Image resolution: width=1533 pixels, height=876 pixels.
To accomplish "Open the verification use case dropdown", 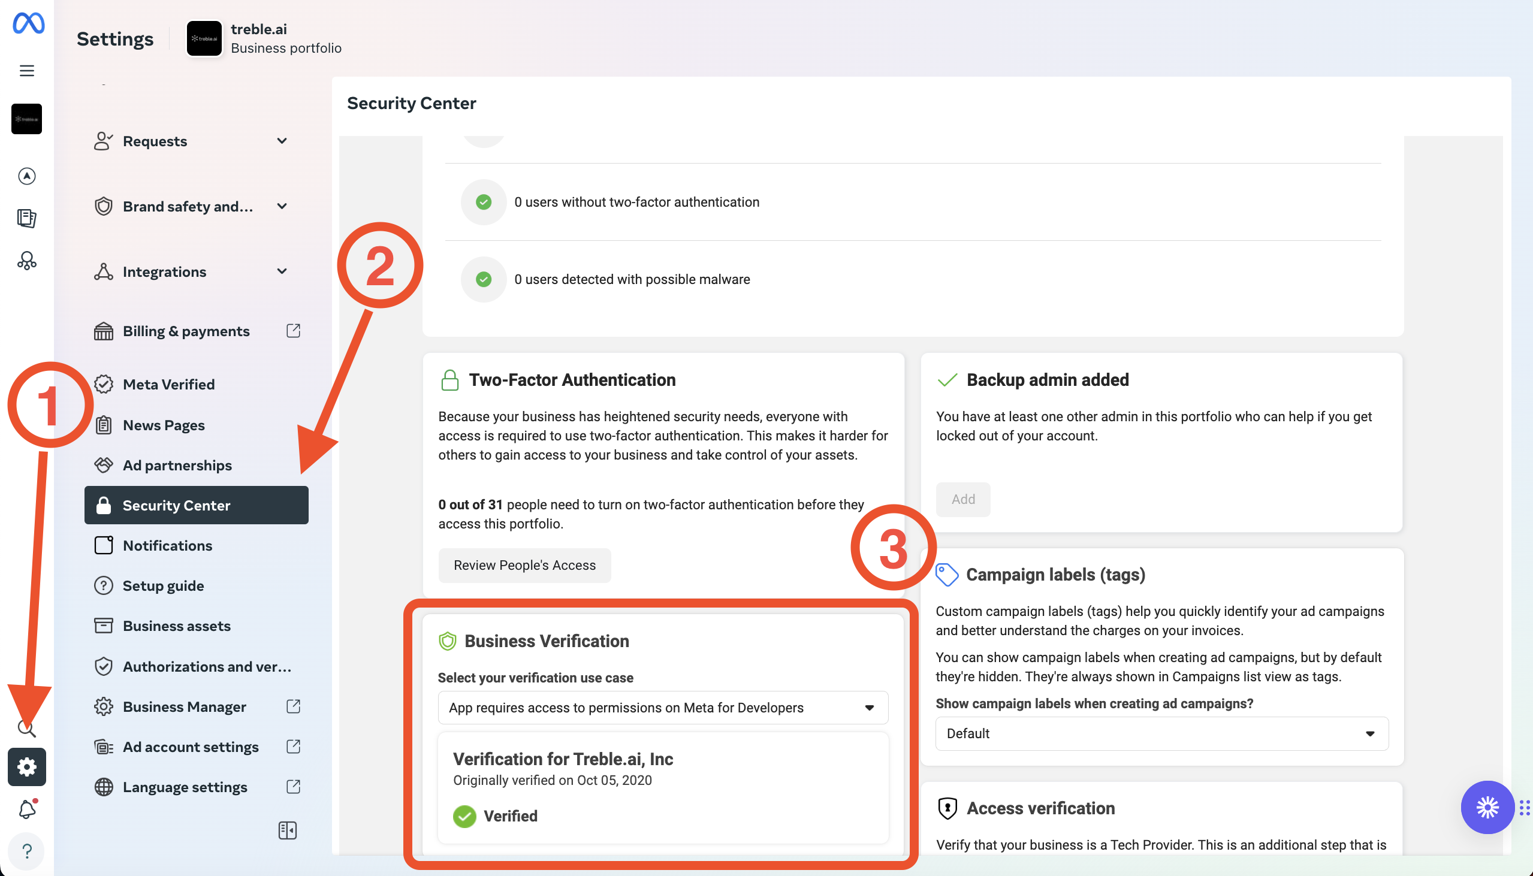I will pyautogui.click(x=663, y=708).
